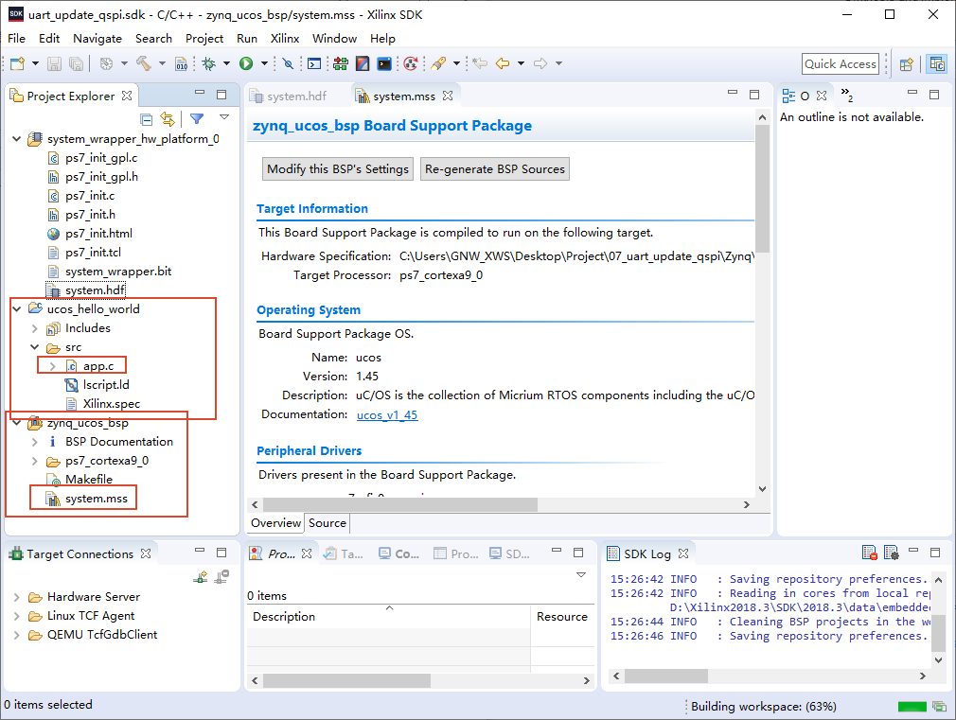Viewport: 956px width, 720px height.
Task: Expand the app.c file node
Action: [52, 366]
